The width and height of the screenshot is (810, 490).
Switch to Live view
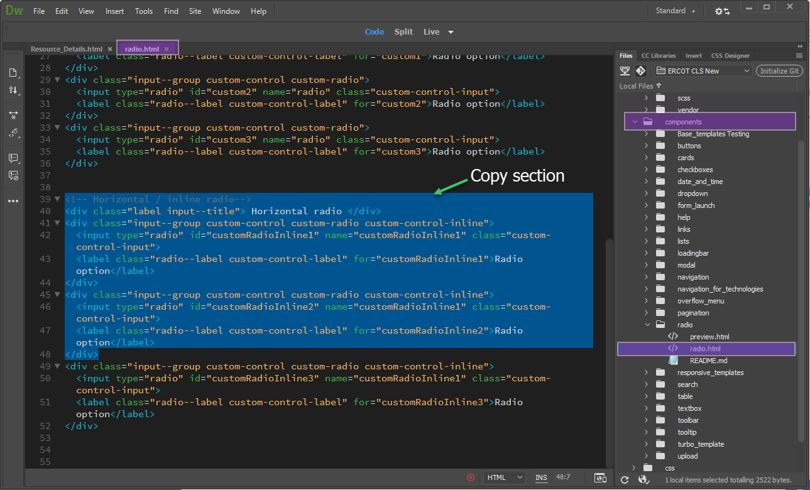432,32
